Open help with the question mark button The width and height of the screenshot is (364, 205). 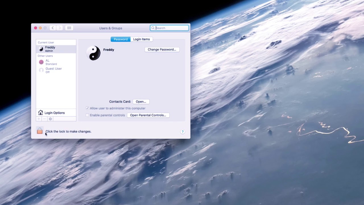(x=183, y=132)
